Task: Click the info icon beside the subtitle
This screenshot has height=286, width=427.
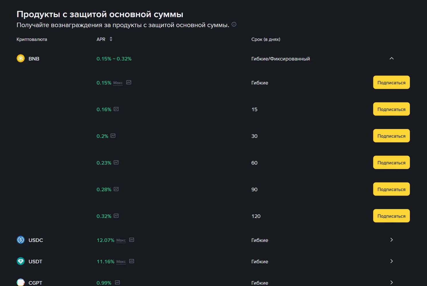Action: tap(234, 24)
